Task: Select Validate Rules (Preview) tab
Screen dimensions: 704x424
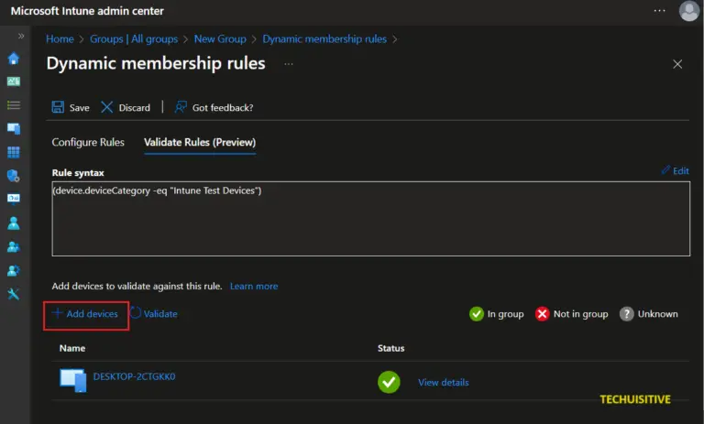Action: click(200, 142)
